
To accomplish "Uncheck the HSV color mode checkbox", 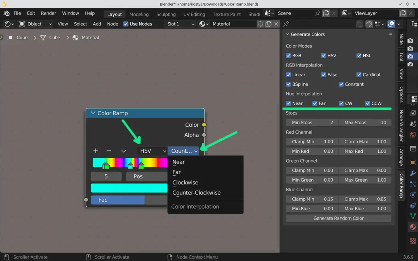I will (324, 55).
